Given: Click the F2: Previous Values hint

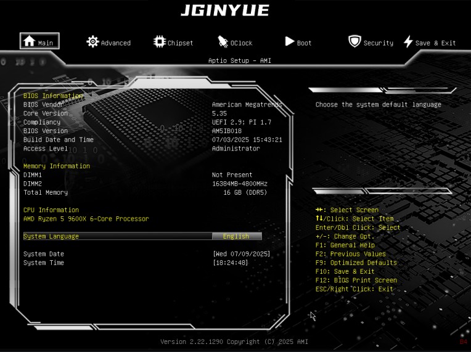Looking at the screenshot, I should (x=351, y=254).
